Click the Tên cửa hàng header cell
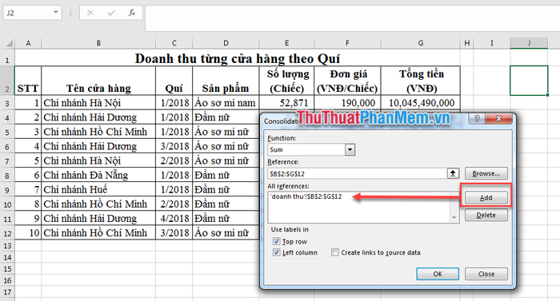The height and width of the screenshot is (301, 560). [x=98, y=81]
